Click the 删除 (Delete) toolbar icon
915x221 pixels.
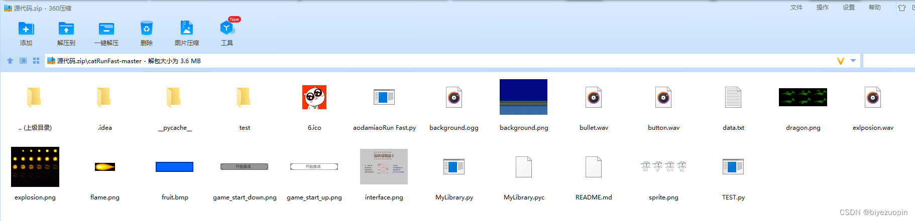coord(146,28)
